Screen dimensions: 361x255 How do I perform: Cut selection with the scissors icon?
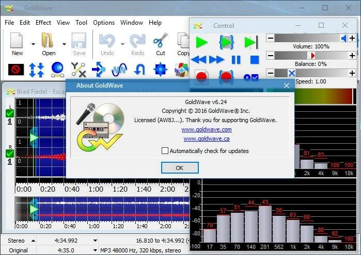coord(161,44)
